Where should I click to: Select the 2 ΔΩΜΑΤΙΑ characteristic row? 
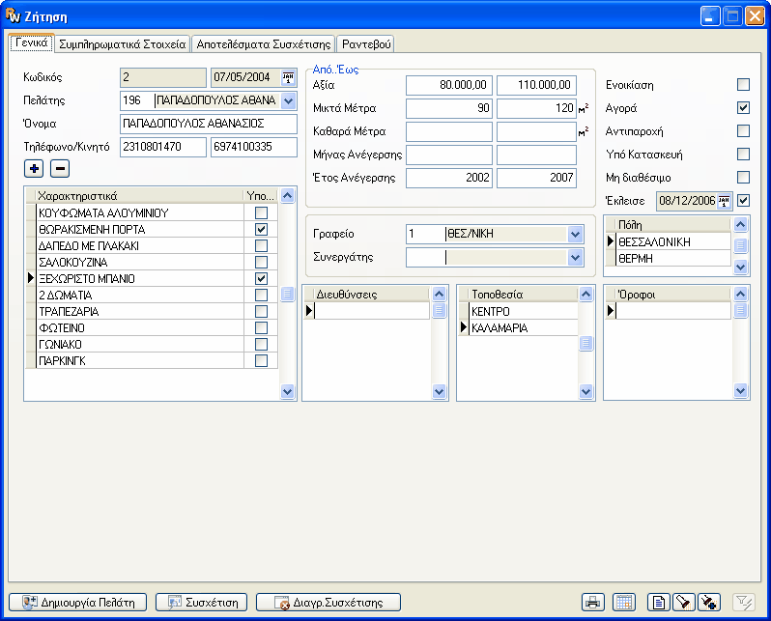click(x=141, y=295)
